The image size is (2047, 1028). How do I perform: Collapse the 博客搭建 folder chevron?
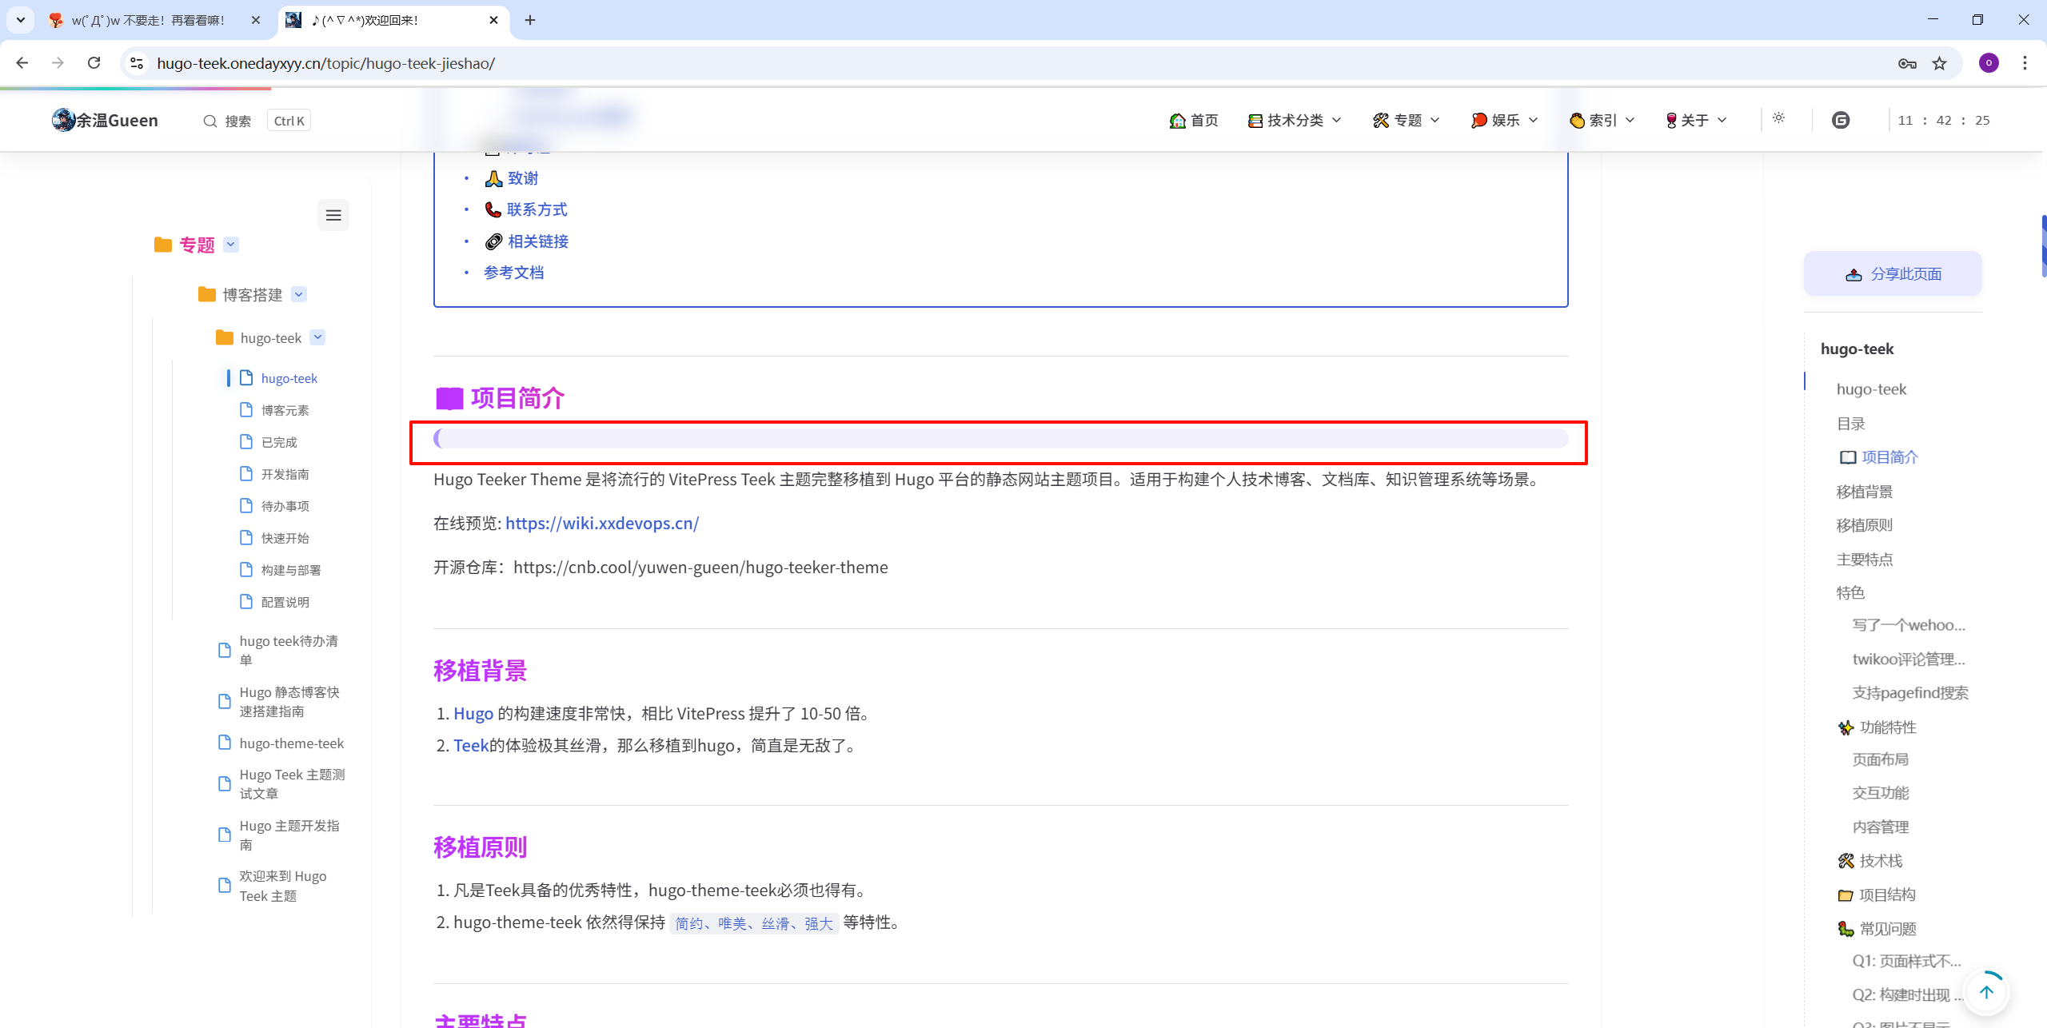click(x=299, y=294)
